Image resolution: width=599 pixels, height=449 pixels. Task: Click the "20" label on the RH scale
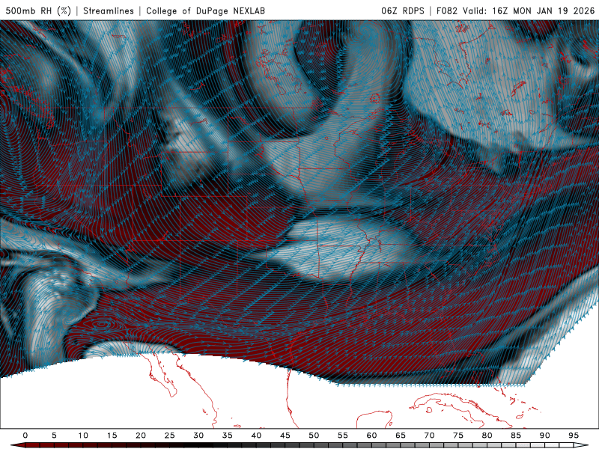[141, 436]
